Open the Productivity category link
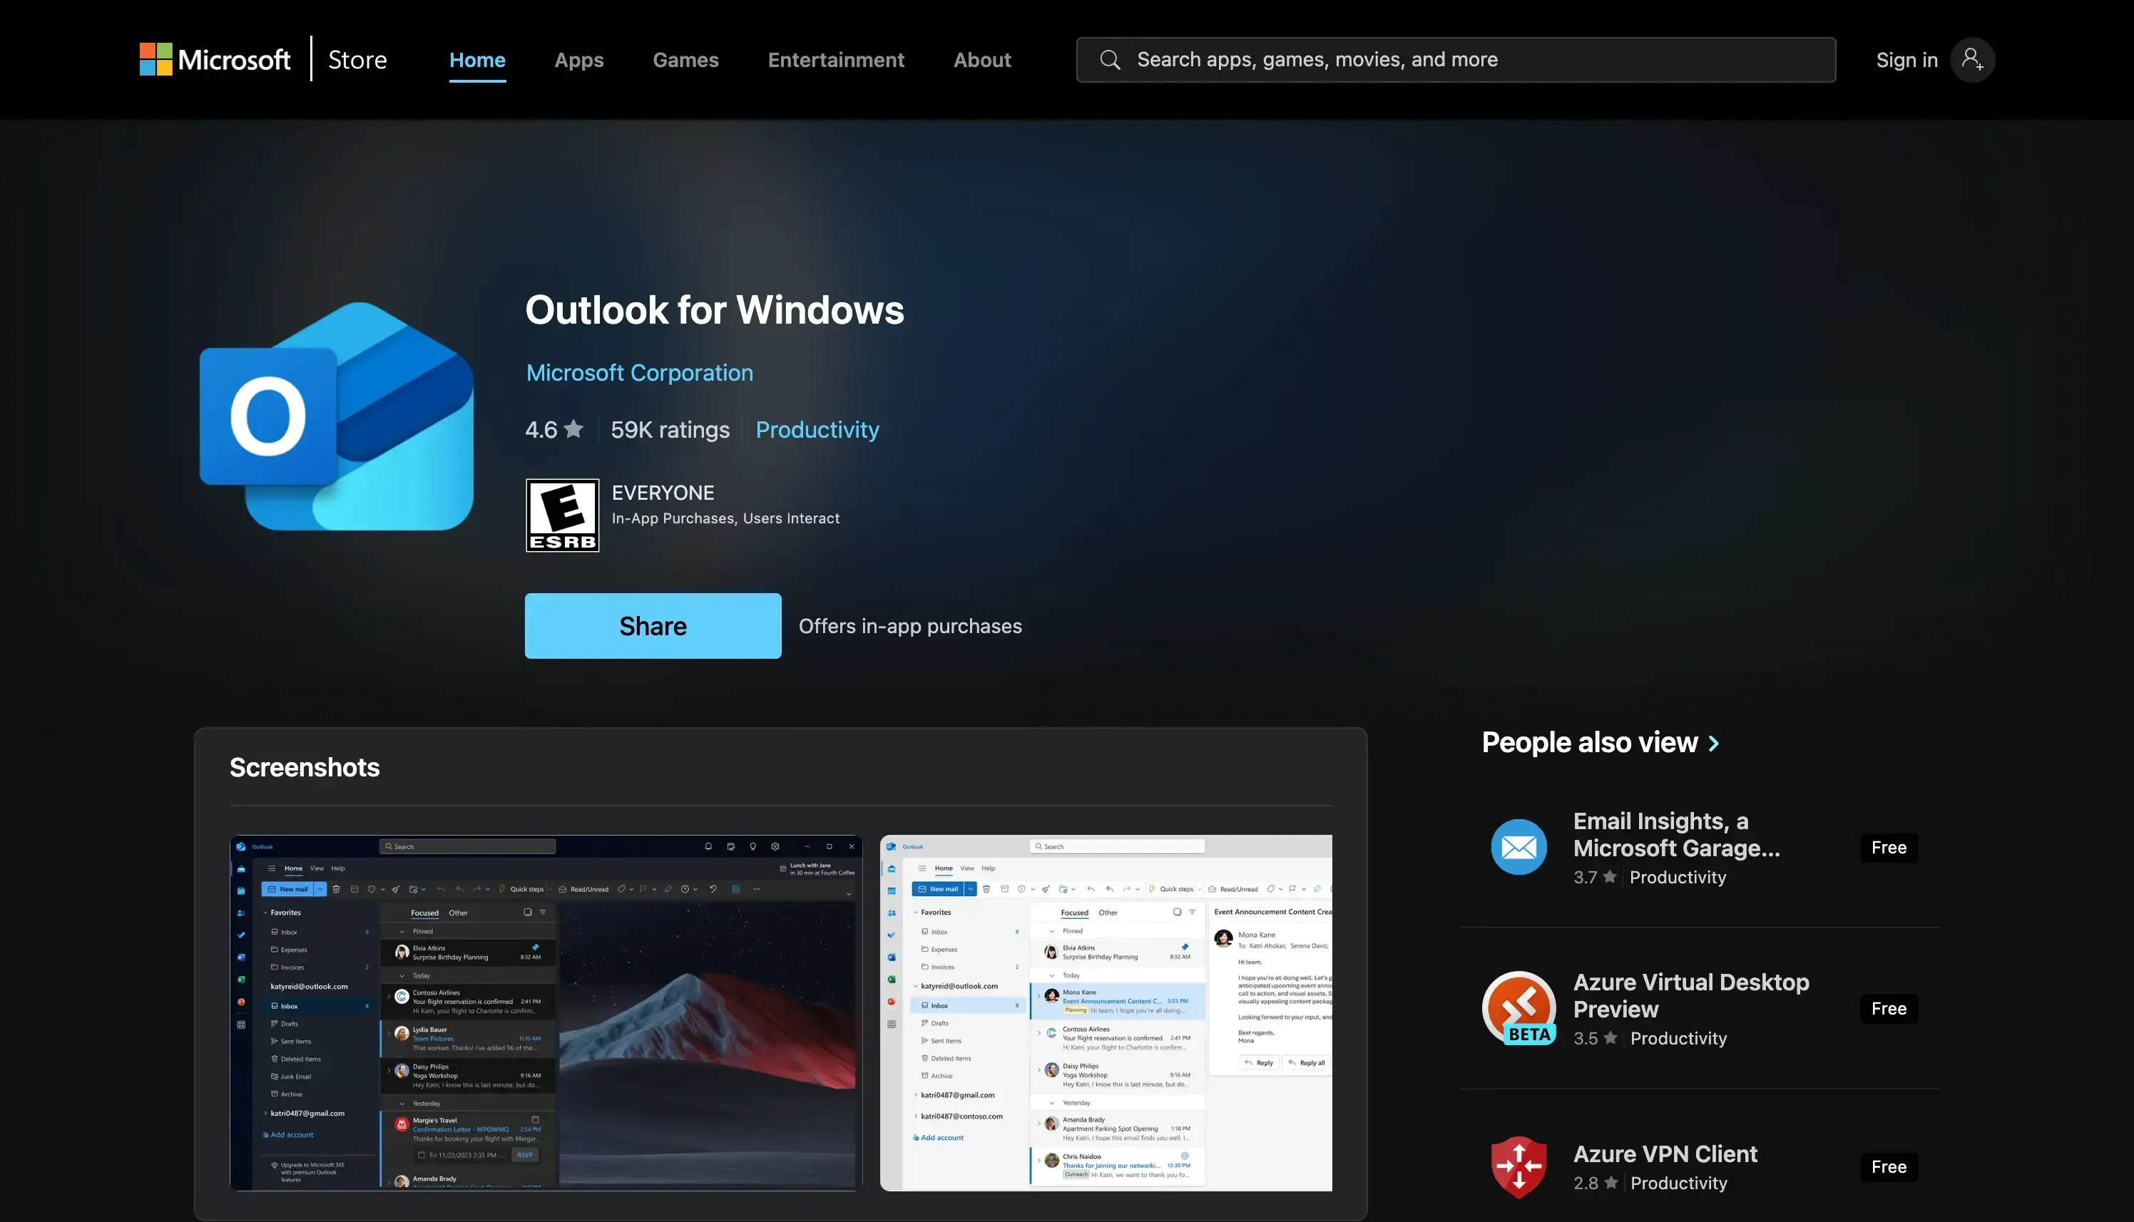 point(817,429)
